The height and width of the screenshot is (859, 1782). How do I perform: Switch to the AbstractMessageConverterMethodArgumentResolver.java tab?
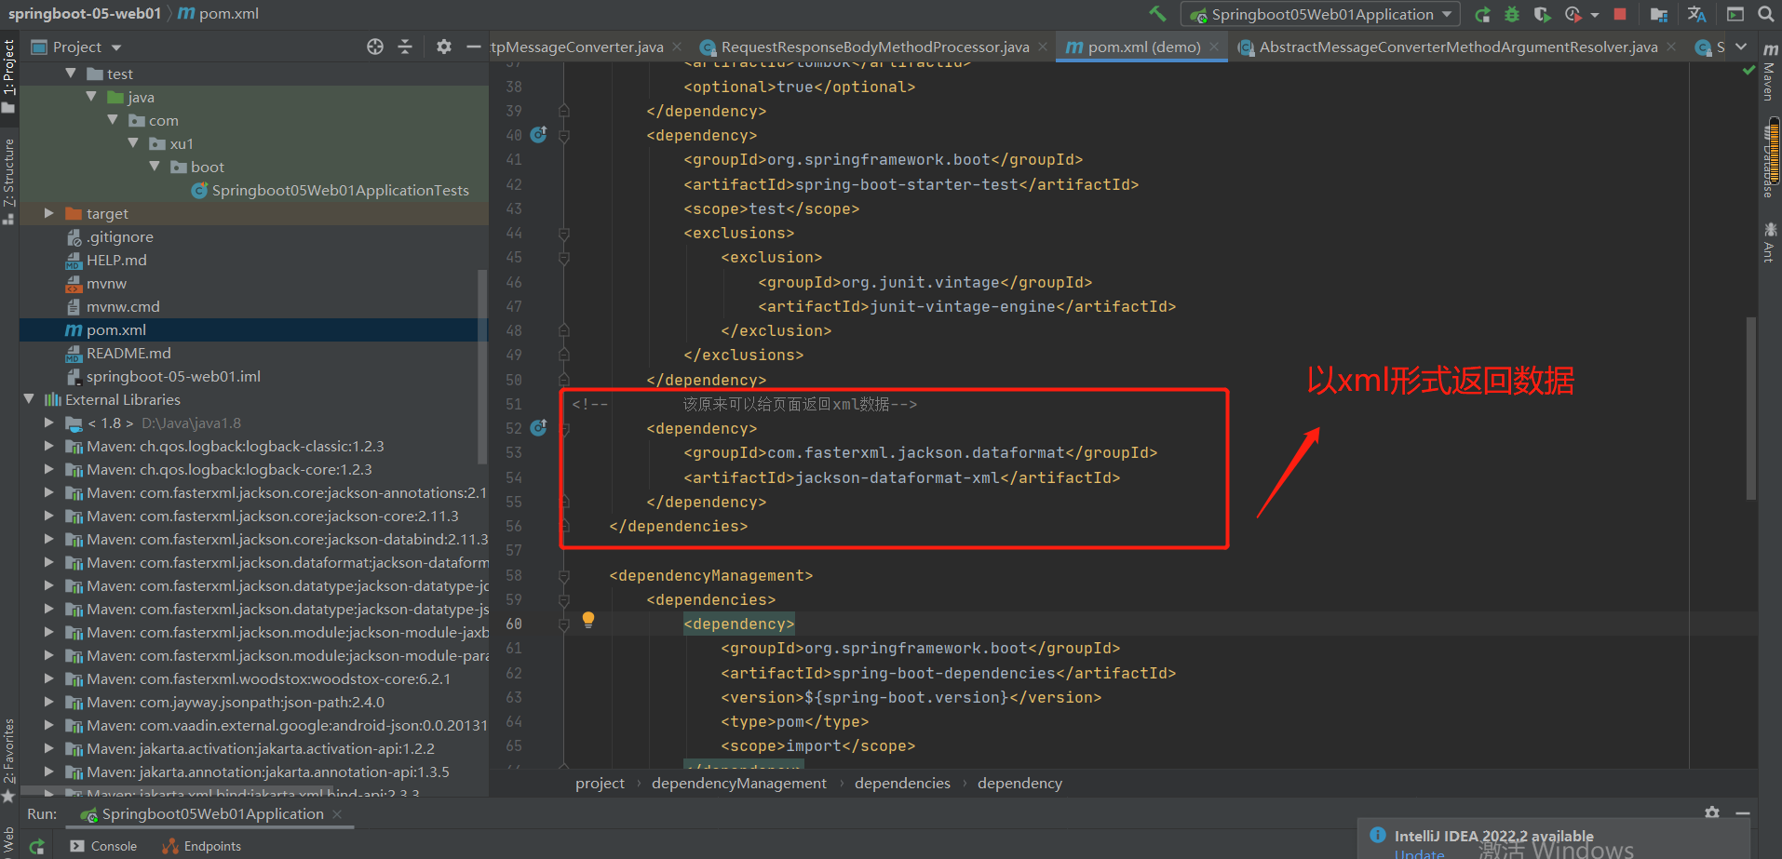(x=1458, y=47)
